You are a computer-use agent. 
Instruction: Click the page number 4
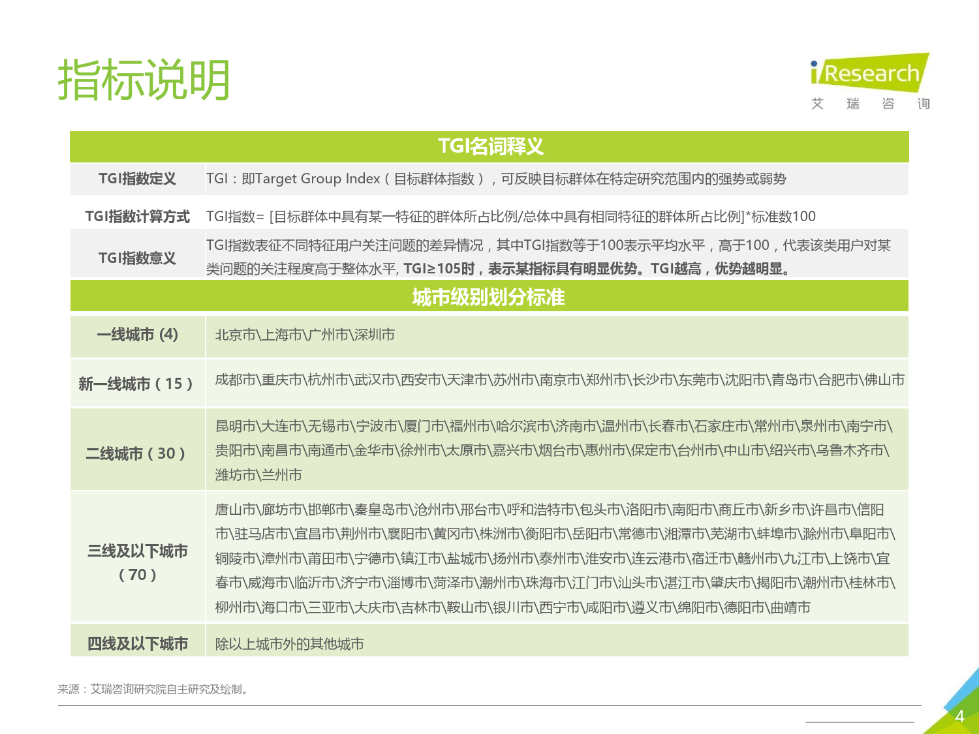(959, 716)
